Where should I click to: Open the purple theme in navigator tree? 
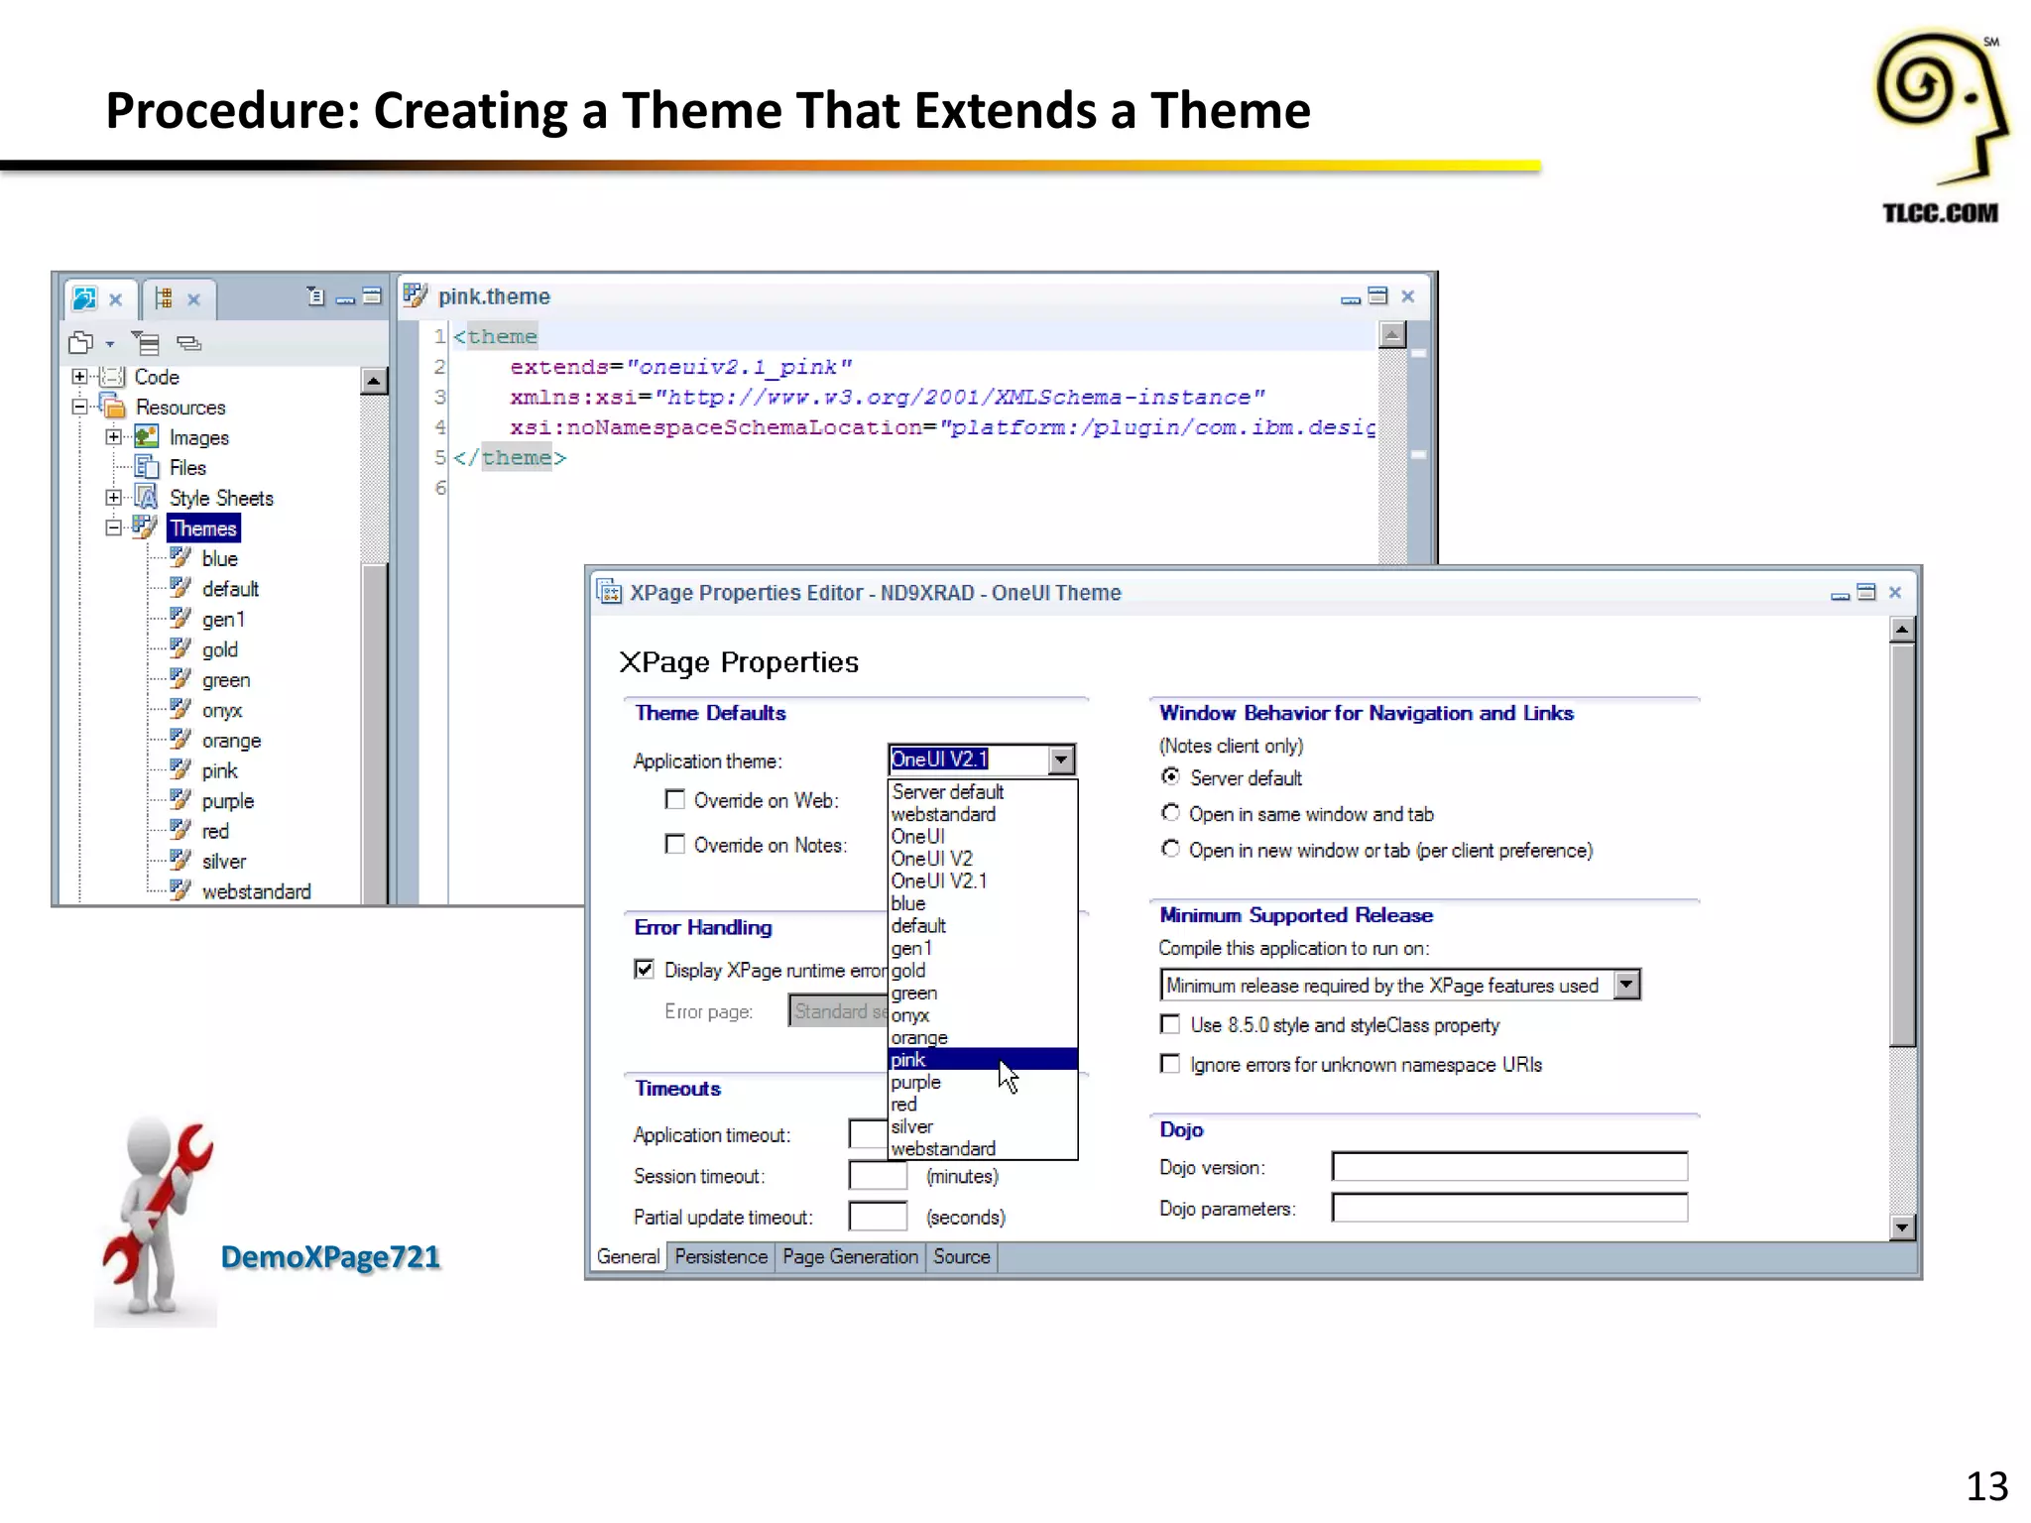click(227, 800)
